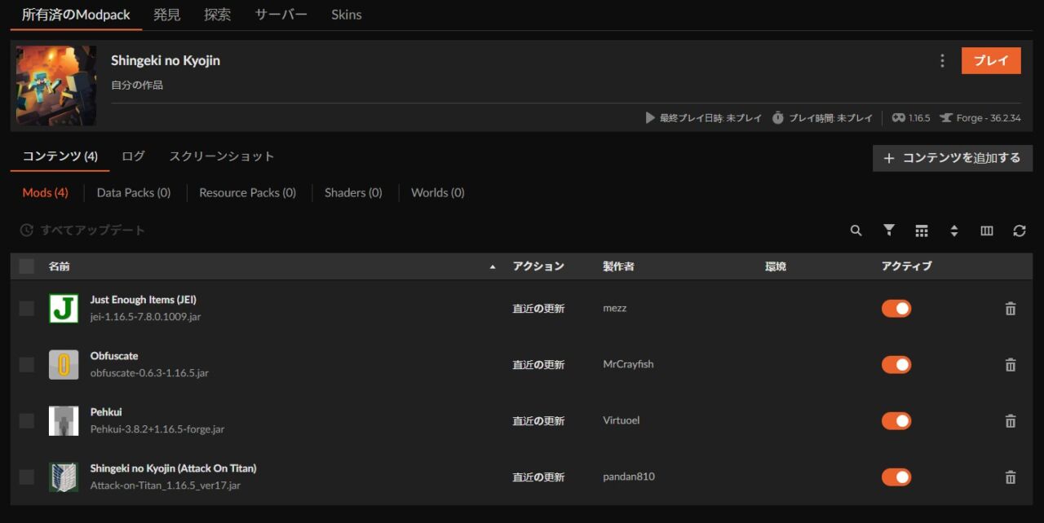Select the Resource Packs (0) category
The height and width of the screenshot is (523, 1044).
click(x=248, y=193)
